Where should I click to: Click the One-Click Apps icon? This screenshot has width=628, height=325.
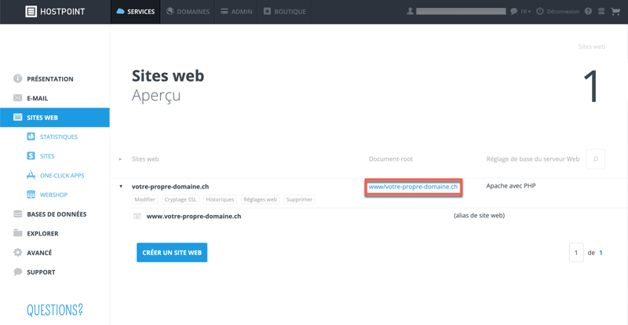[31, 175]
